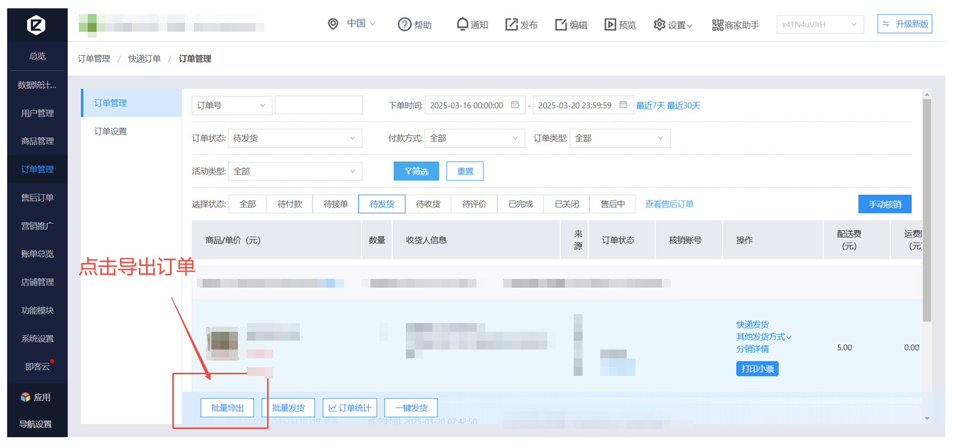Open 即客云 in the sidebar
Screen dimensions: 953x446
point(38,367)
